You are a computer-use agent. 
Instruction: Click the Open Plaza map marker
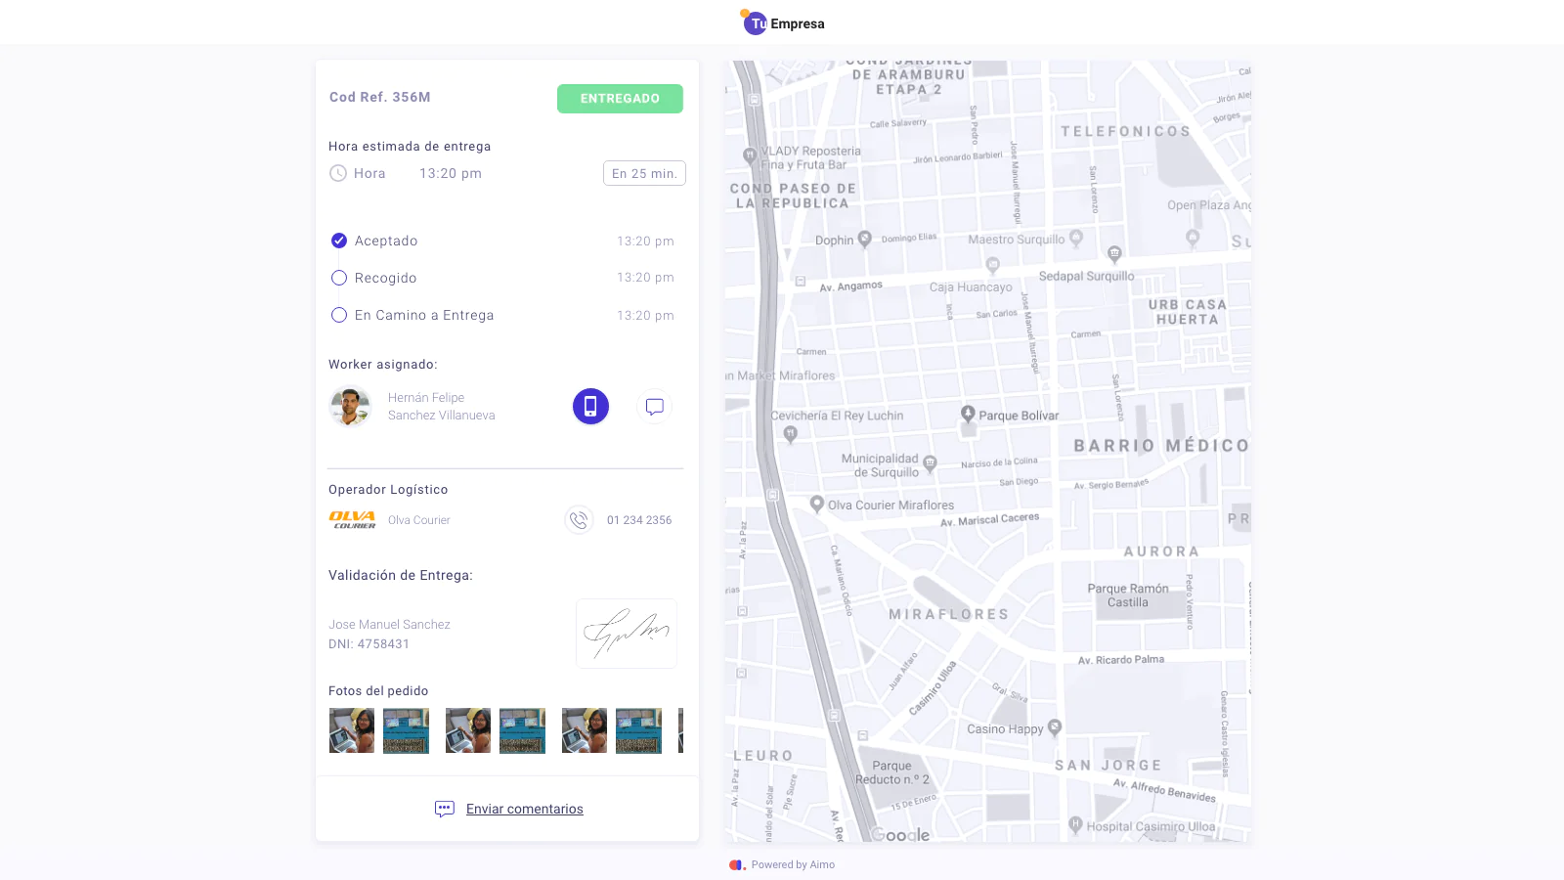(1193, 238)
